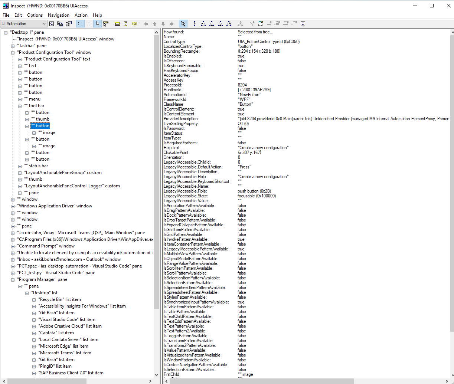Select the "Recycle Bin" list item
The height and width of the screenshot is (384, 454).
pos(60,299)
